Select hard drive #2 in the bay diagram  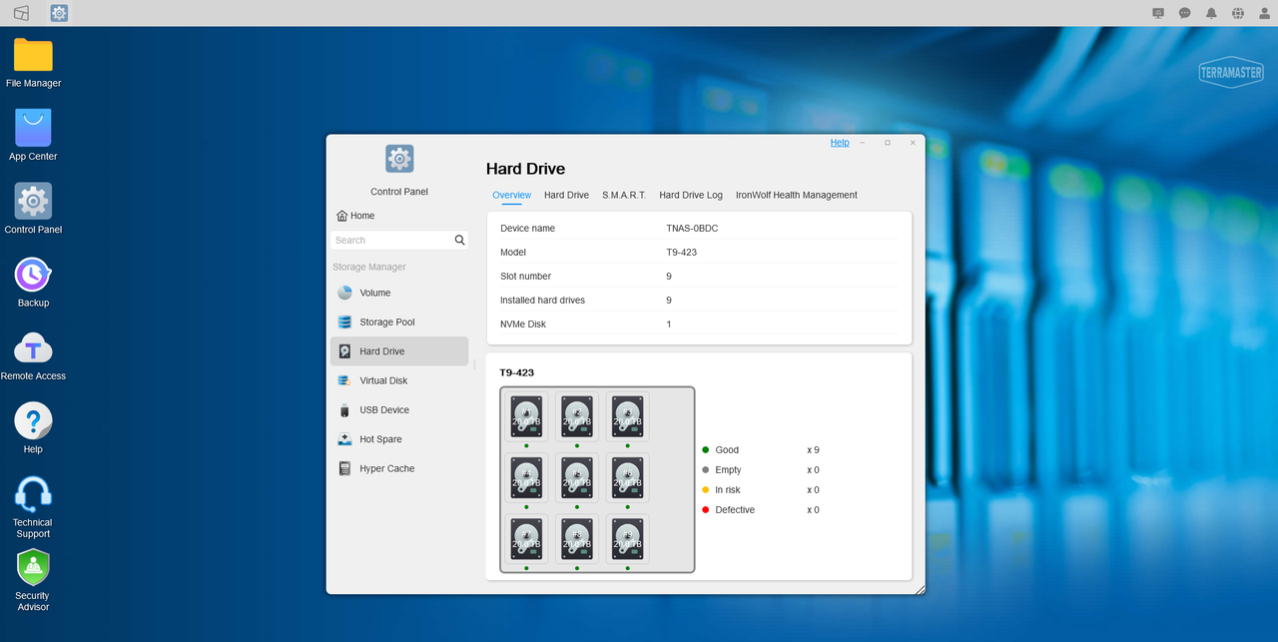[x=577, y=416]
